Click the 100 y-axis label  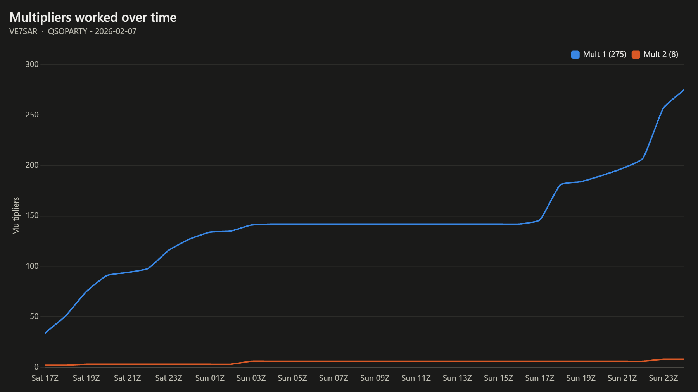[32, 266]
